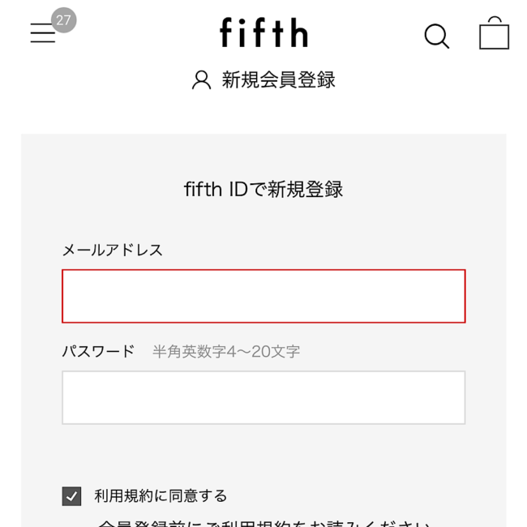This screenshot has width=527, height=527.
Task: Focus the メールアドレス input field
Action: [263, 296]
